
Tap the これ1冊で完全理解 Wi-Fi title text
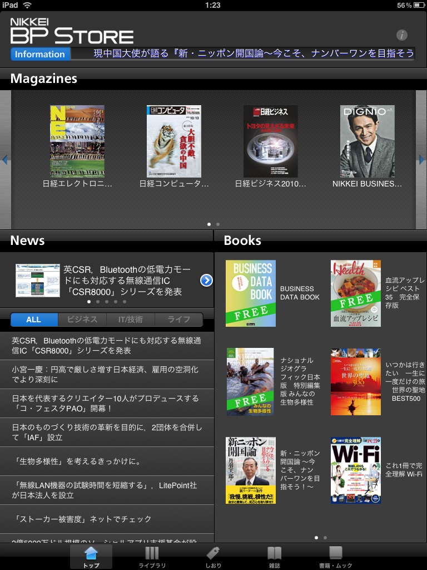404,470
